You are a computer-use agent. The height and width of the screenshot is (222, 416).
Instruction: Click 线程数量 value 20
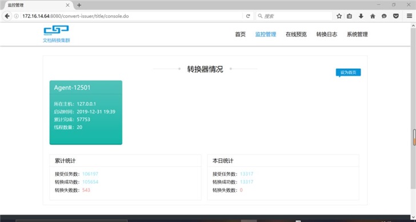click(x=79, y=127)
